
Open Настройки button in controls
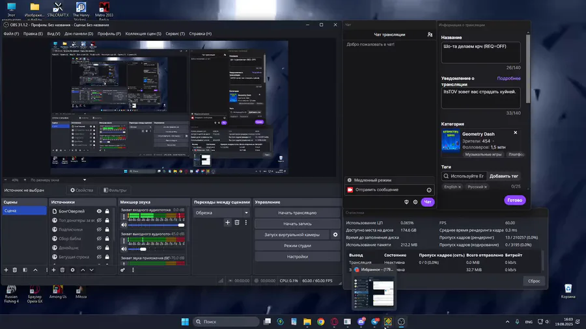[297, 257]
